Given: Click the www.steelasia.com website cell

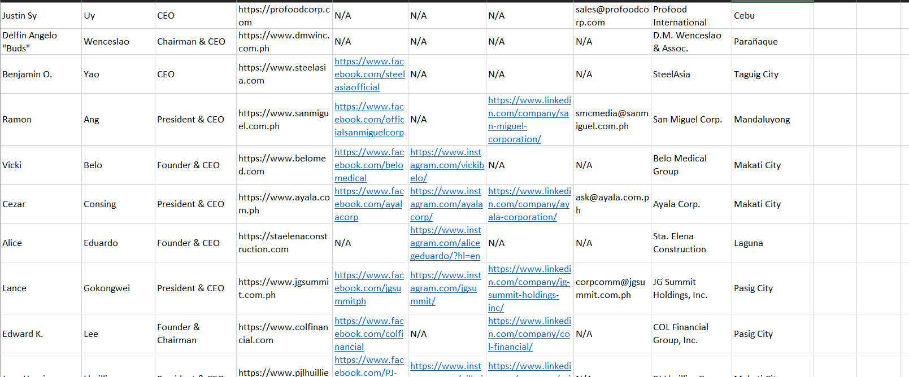Looking at the screenshot, I should point(282,74).
